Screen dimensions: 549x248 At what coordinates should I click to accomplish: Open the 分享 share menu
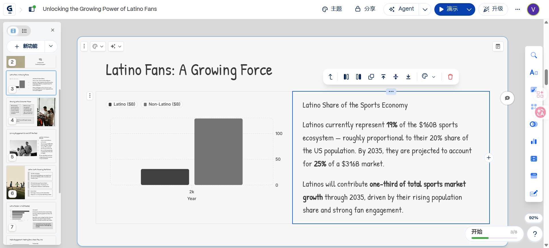tap(365, 9)
